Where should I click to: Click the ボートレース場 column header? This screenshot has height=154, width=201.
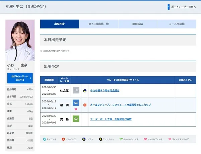(x=64, y=80)
